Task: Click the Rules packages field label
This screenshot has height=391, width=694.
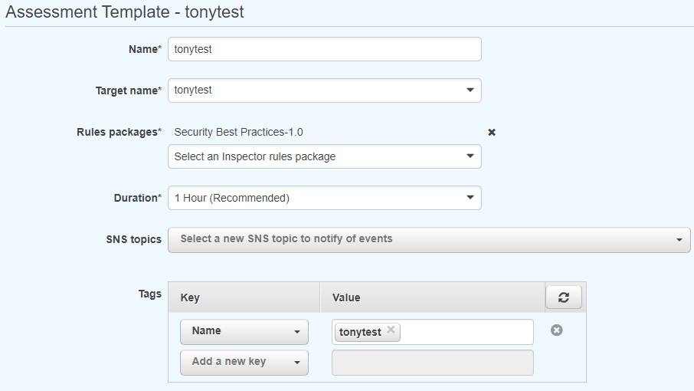Action: pyautogui.click(x=119, y=132)
